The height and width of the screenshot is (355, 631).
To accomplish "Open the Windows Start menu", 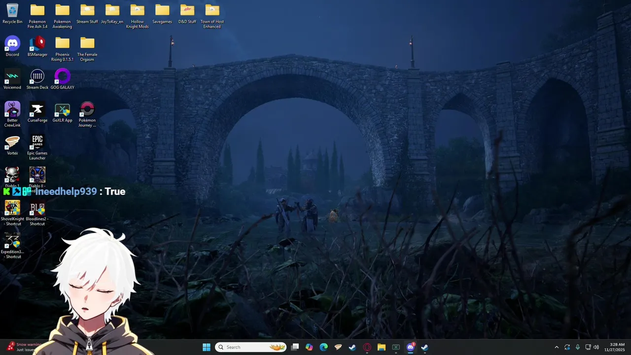I will coord(207,347).
